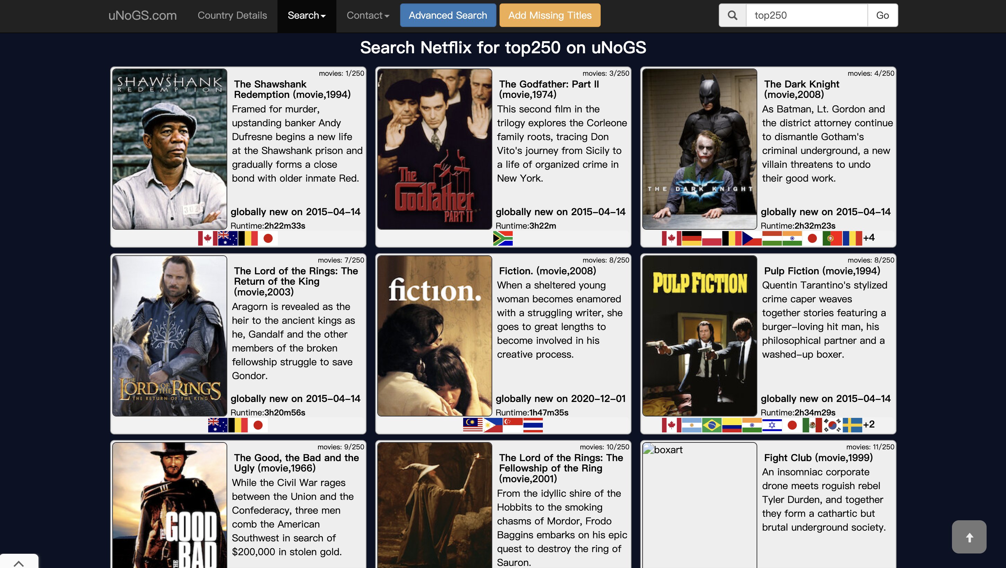Screen dimensions: 1006x568
Task: Click the Brazil flag under Pulp Fiction
Action: coord(712,425)
